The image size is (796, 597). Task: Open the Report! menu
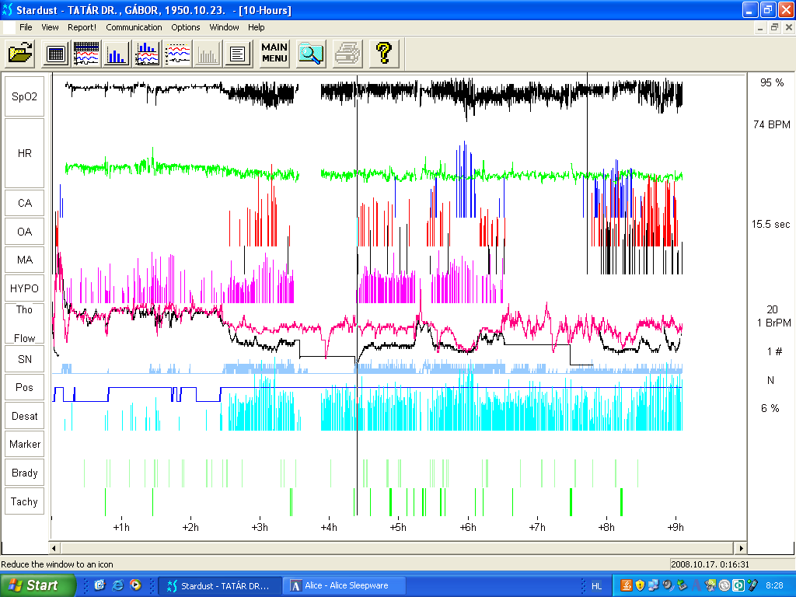pyautogui.click(x=82, y=27)
